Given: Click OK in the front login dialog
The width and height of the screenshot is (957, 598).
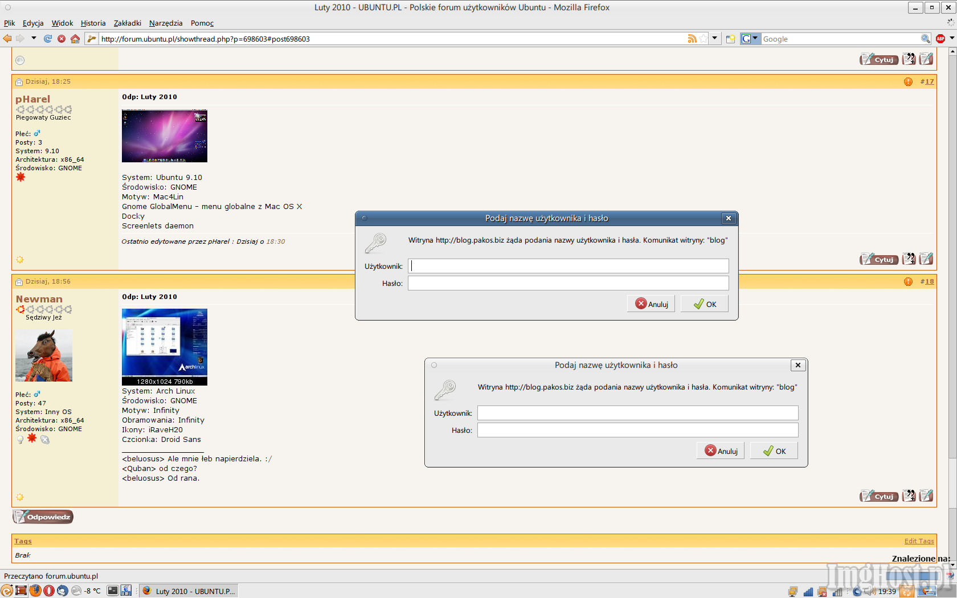Looking at the screenshot, I should (x=704, y=304).
